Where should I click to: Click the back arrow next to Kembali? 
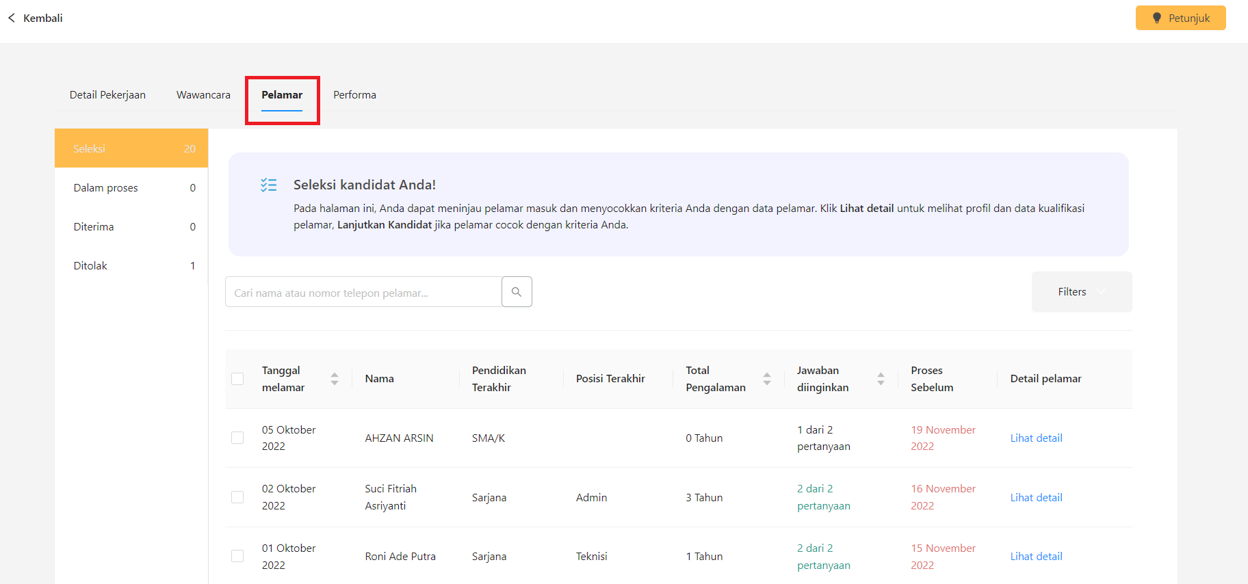tap(12, 18)
